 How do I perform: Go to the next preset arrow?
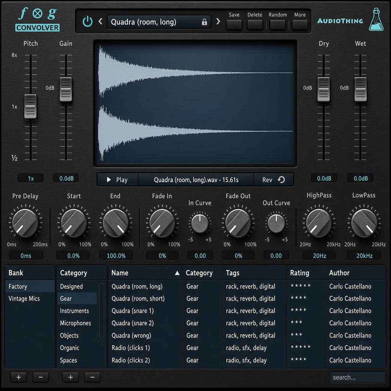218,21
